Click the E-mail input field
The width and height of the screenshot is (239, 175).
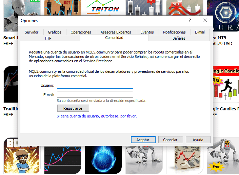coord(95,94)
